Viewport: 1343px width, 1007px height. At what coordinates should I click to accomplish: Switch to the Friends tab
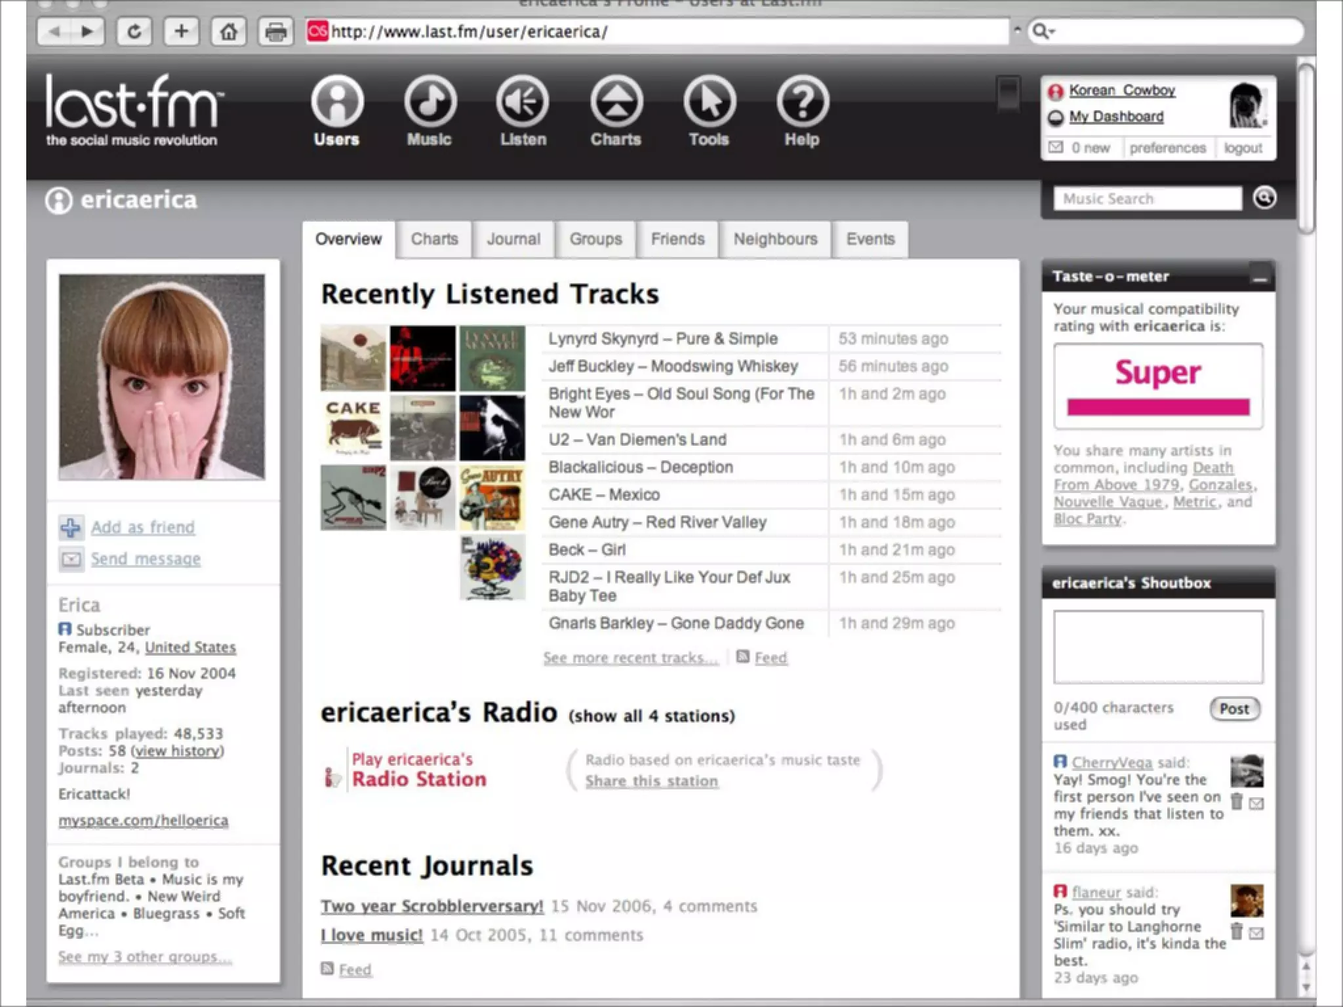(678, 239)
